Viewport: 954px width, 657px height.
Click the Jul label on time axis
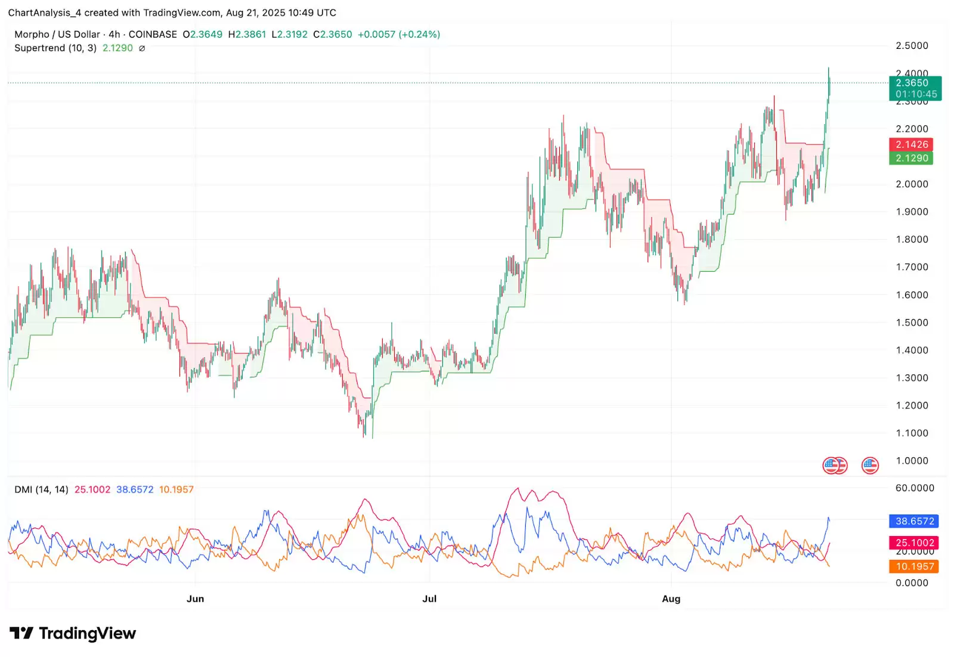click(x=429, y=599)
